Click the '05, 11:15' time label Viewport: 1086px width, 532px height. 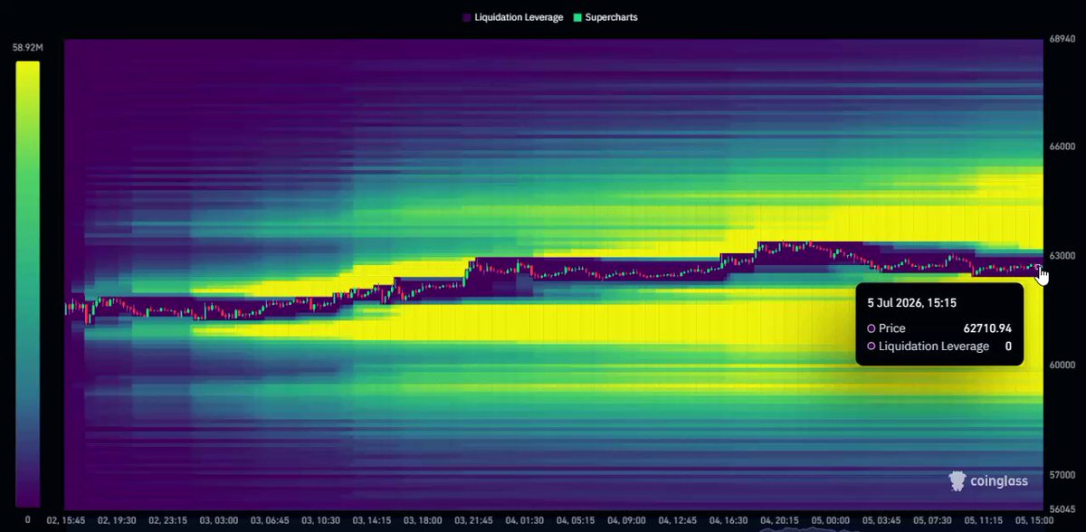(x=985, y=520)
